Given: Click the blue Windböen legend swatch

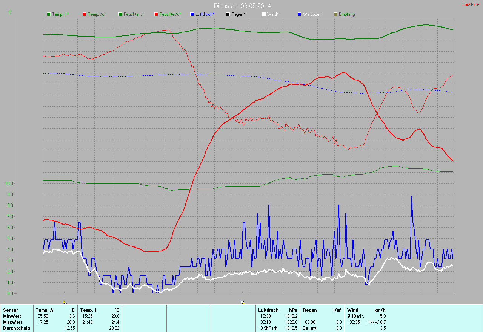Looking at the screenshot, I should 300,14.
